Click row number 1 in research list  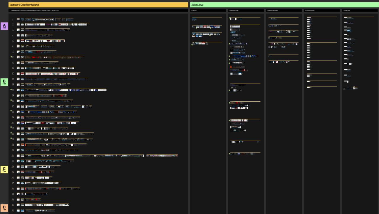(x=13, y=19)
